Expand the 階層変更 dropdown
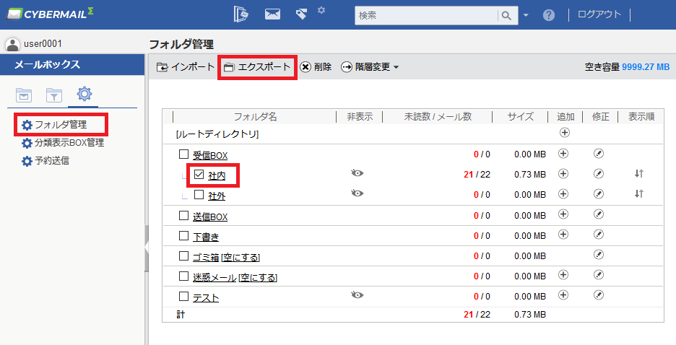Viewport: 676px width, 345px height. pos(370,66)
